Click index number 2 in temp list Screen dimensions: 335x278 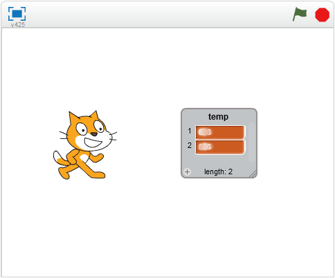(190, 145)
